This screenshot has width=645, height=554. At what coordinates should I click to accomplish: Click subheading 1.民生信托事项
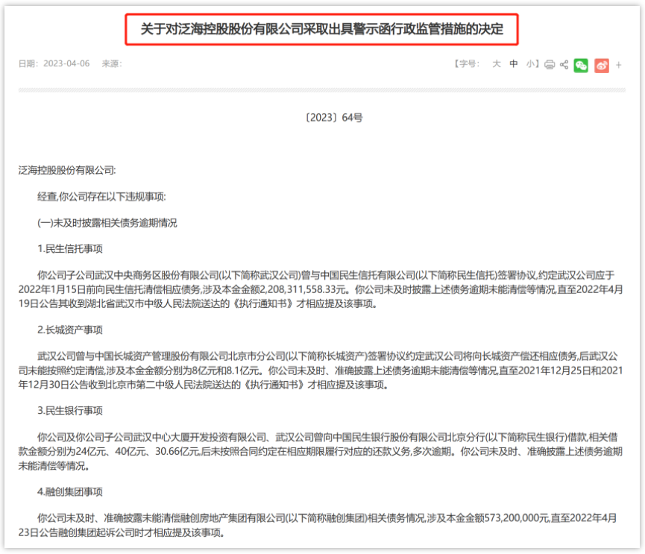[x=70, y=249]
